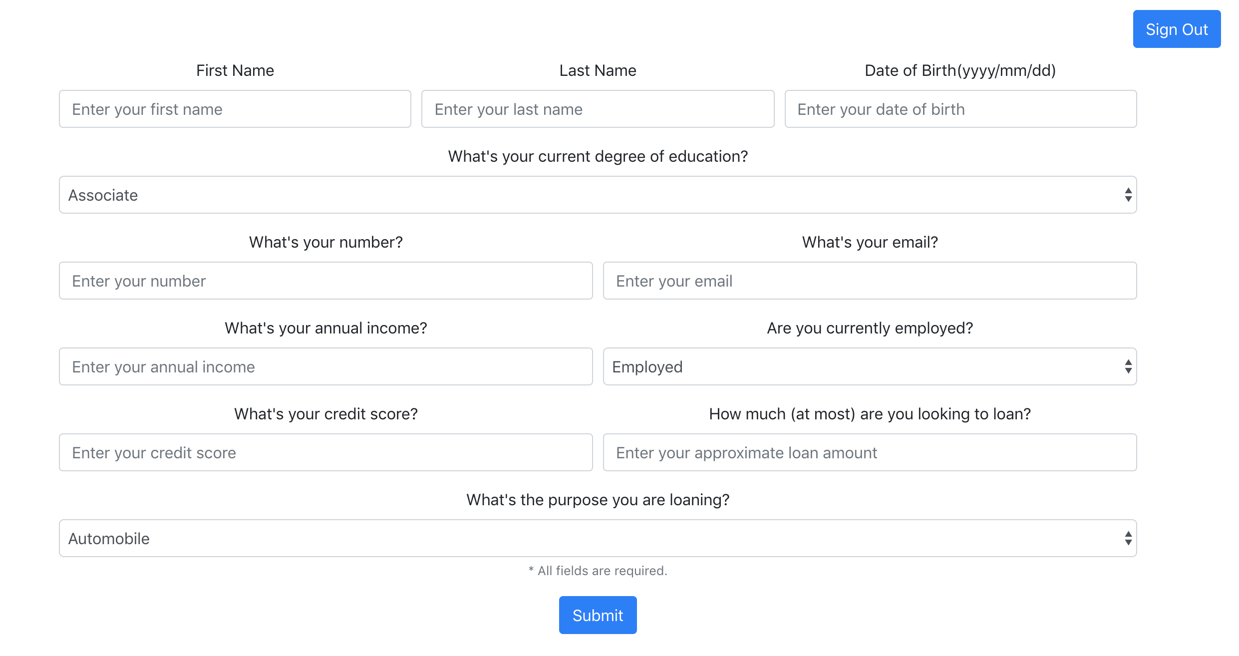
Task: Click the First Name label
Action: click(235, 70)
